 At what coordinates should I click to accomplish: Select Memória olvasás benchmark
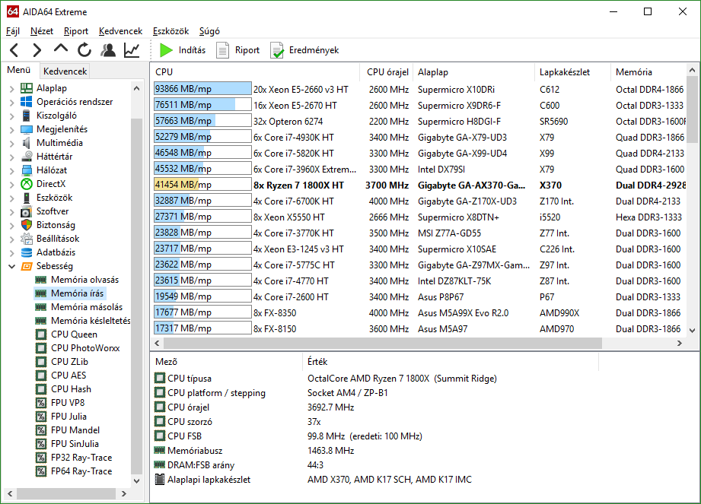tap(84, 280)
